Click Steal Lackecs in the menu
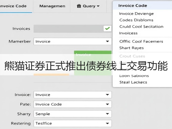Image resolution: width=172 pixels, height=129 pixels. [x=133, y=82]
